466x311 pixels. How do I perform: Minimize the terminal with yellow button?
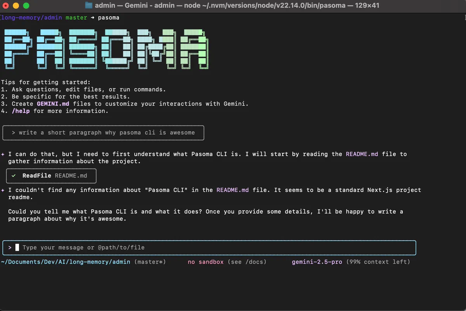point(16,5)
